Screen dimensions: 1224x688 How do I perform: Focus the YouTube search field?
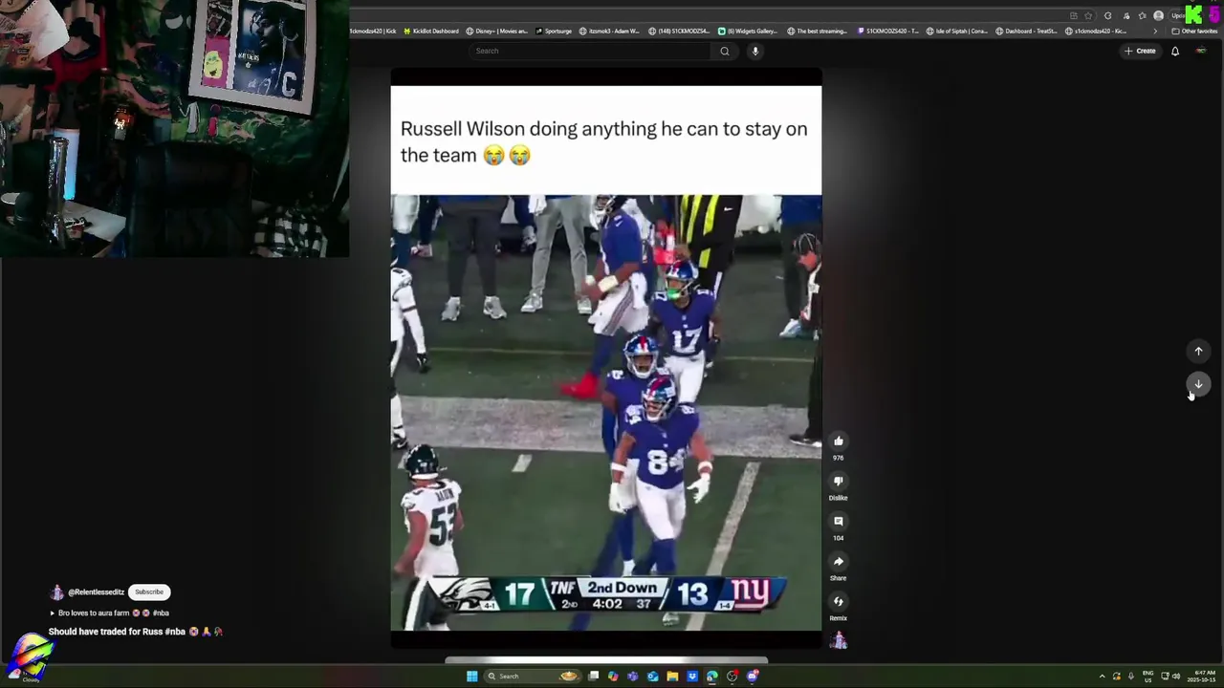pyautogui.click(x=590, y=51)
